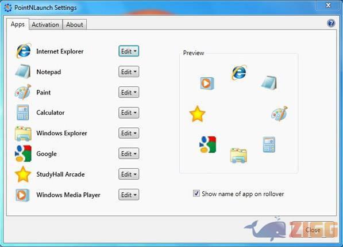Open Edit dropdown for Google

pos(129,154)
